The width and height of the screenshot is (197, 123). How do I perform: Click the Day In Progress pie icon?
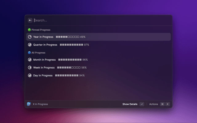coord(30,75)
